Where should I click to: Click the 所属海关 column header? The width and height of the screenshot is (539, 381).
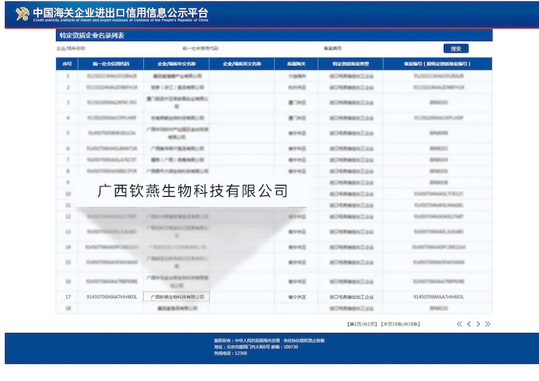point(296,64)
